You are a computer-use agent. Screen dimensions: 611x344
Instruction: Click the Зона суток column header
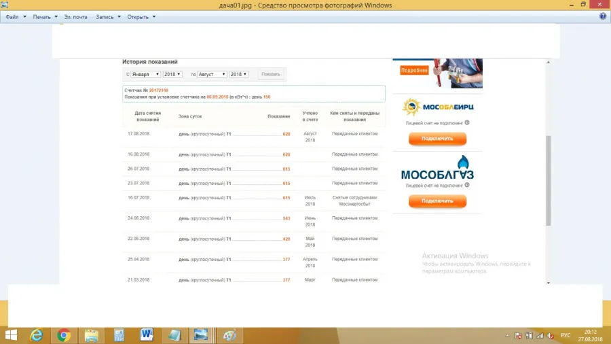190,116
